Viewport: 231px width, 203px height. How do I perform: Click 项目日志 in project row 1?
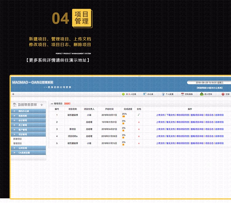pyautogui.click(x=209, y=115)
